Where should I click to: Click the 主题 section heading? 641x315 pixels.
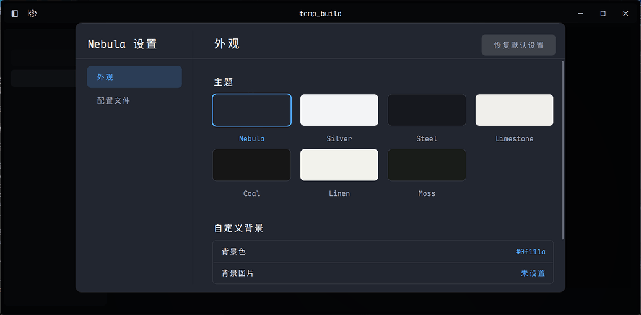coord(224,82)
